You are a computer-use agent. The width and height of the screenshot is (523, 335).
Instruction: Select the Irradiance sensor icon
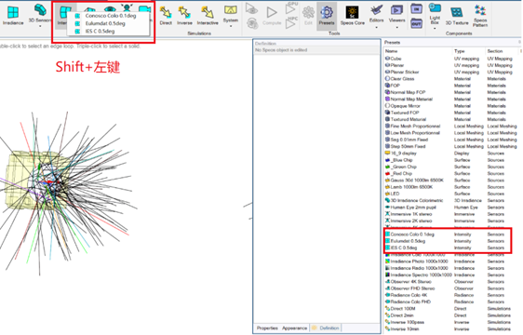(13, 15)
